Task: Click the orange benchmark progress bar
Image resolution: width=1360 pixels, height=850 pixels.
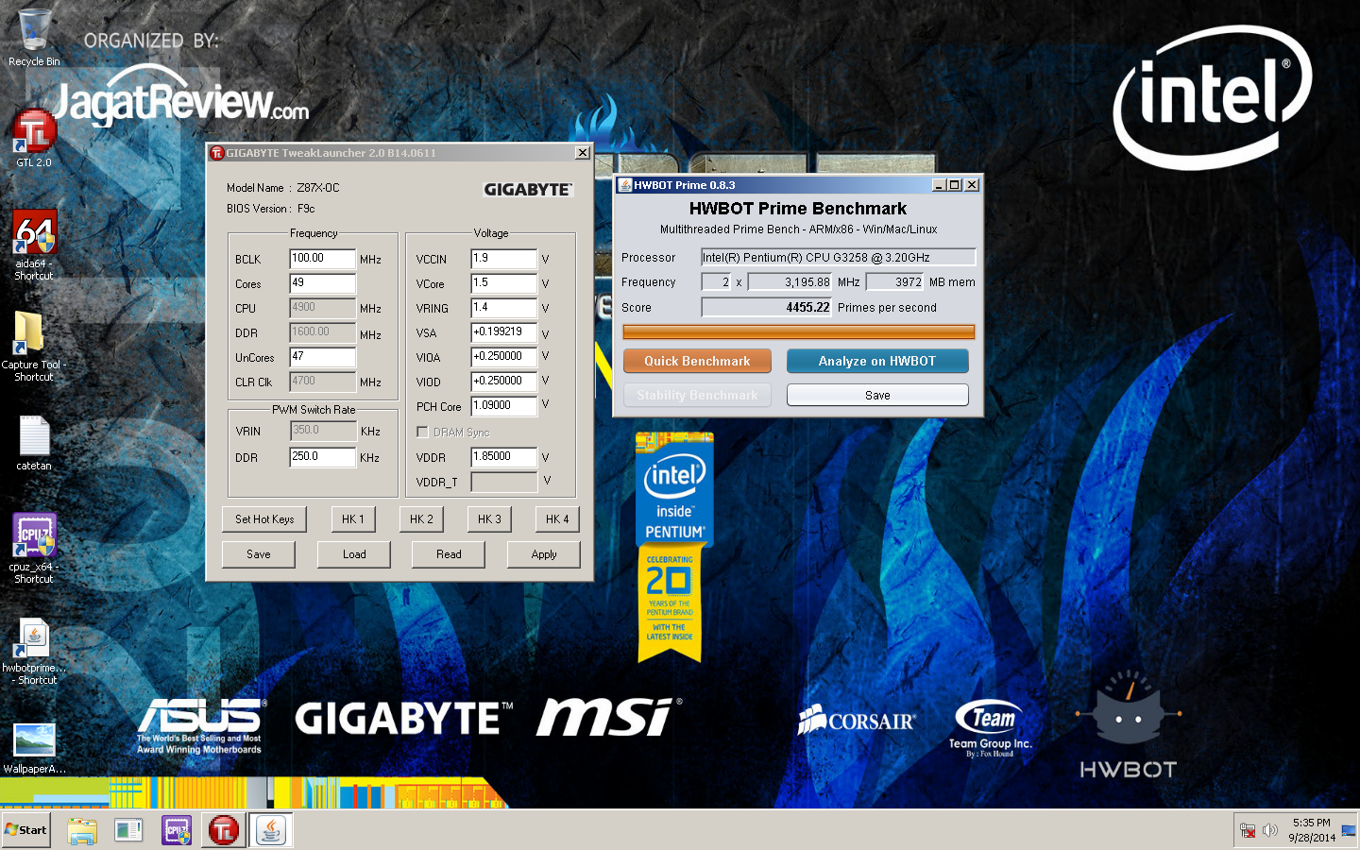Action: 799,331
